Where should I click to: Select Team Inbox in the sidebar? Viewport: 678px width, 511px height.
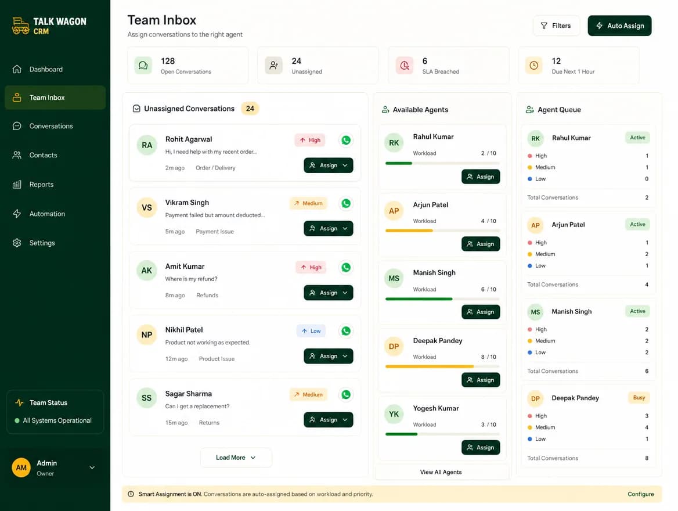click(x=55, y=98)
